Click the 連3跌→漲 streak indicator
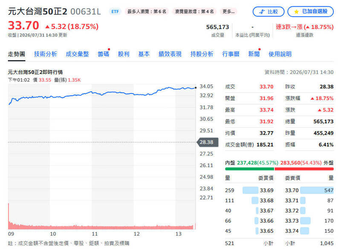This screenshot has width=341, height=249. (305, 27)
